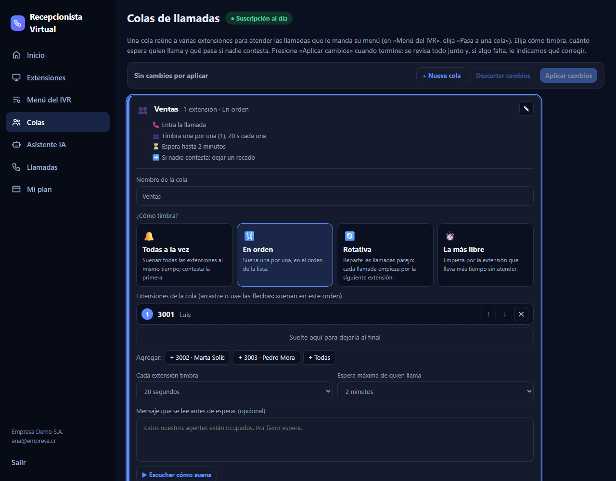Viewport: 616px width, 481px height.
Task: Click the clock icon on La más libre
Action: 450,236
